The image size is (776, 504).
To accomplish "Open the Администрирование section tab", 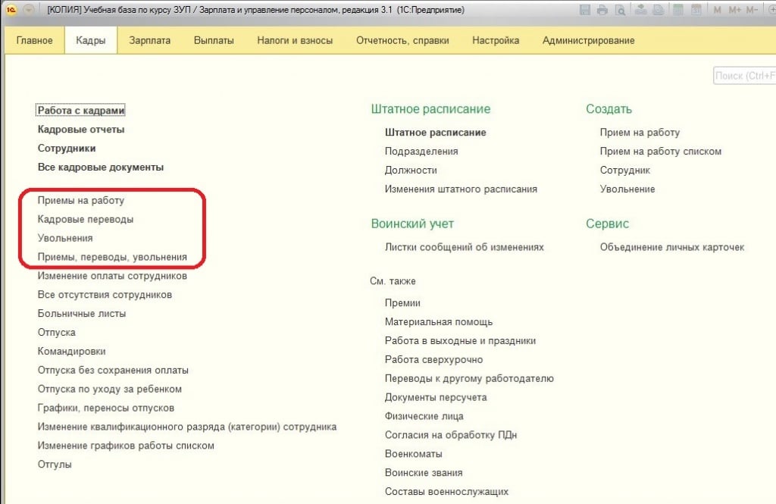I will click(x=588, y=41).
